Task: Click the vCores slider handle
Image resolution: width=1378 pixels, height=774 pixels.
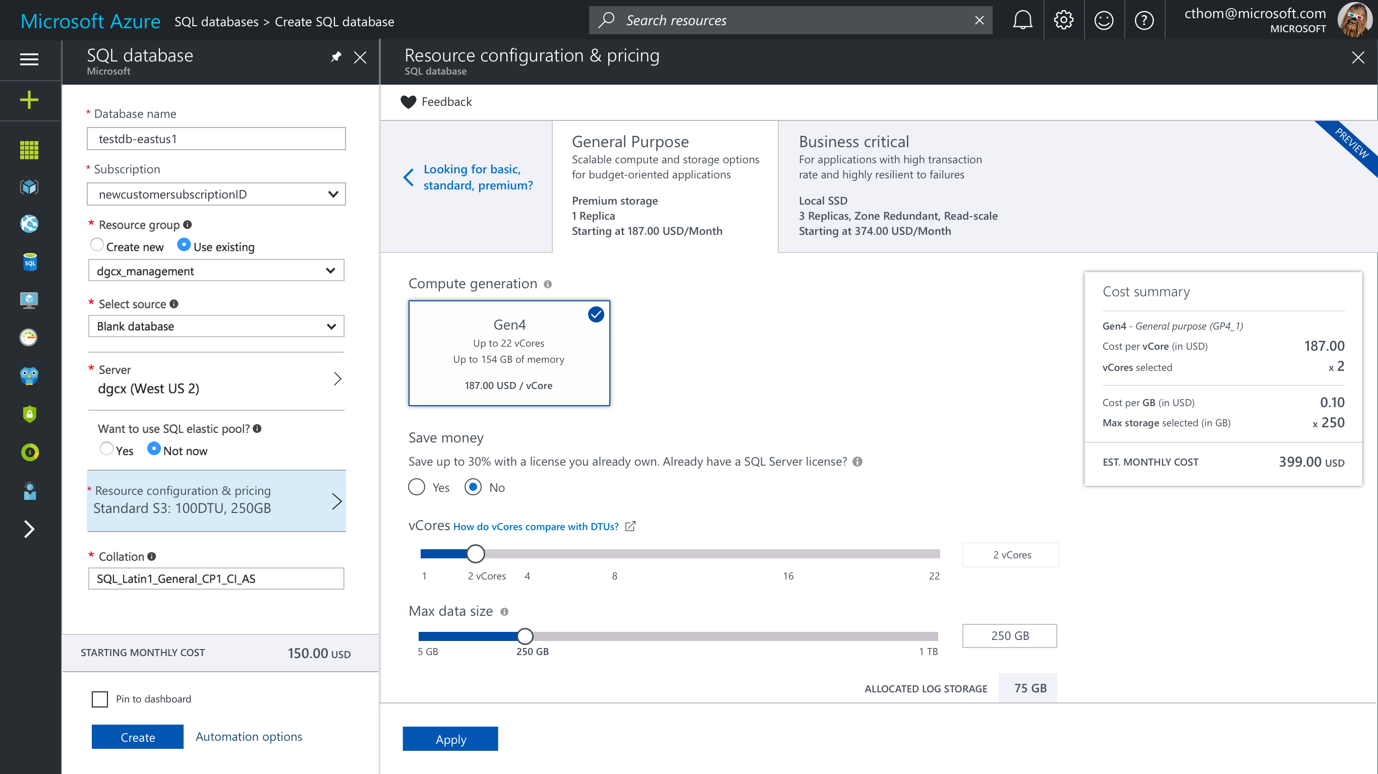Action: click(475, 554)
